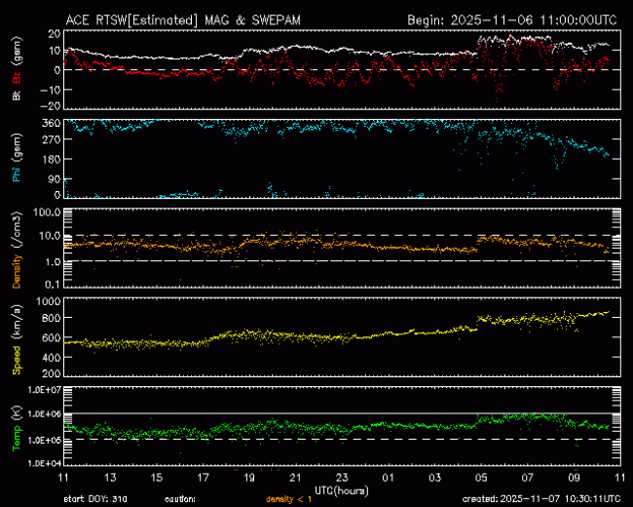
Task: Click the '600' speed tick label
Action: (x=52, y=337)
